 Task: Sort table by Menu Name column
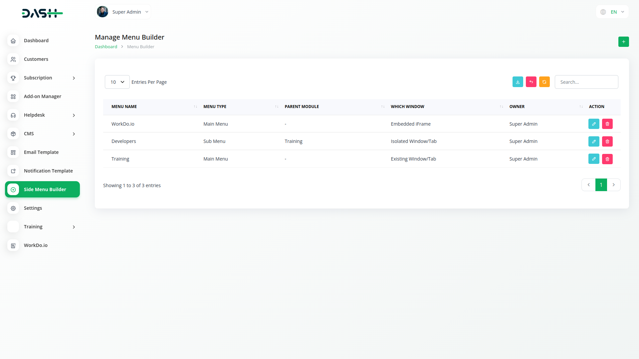(x=124, y=107)
